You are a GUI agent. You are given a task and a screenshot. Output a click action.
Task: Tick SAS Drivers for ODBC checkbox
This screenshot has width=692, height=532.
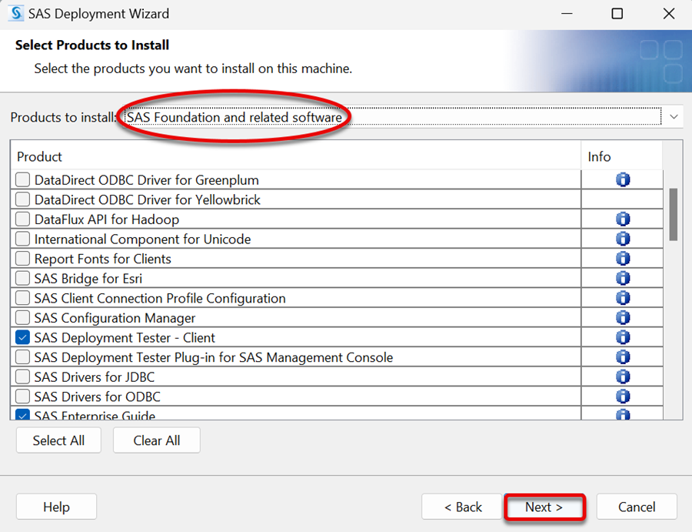(x=22, y=396)
